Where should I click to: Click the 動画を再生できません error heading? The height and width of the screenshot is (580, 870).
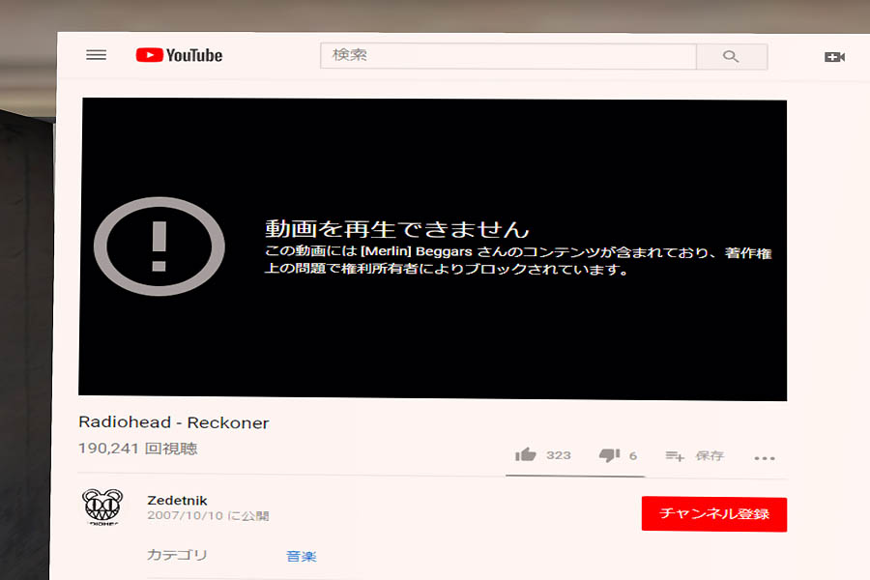396,229
